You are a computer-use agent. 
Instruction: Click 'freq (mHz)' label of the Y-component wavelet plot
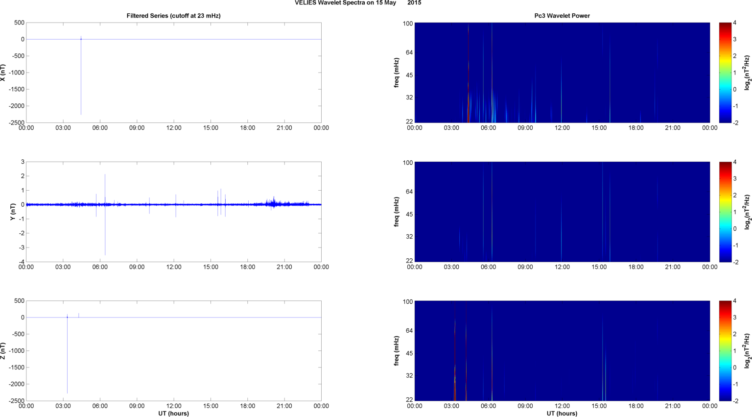(396, 212)
